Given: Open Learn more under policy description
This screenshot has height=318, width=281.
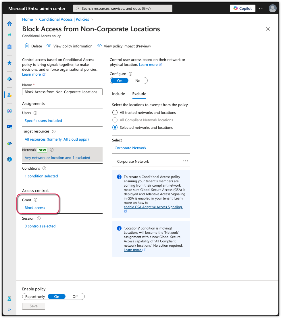Looking at the screenshot, I should (34, 74).
